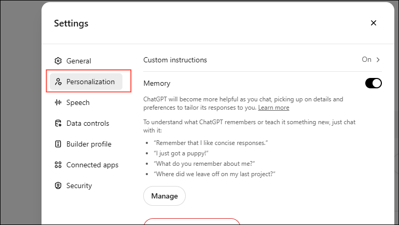Open the Speech settings tab

[78, 102]
